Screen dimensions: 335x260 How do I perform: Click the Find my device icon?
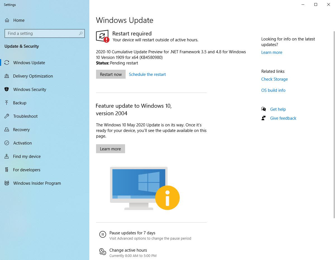pyautogui.click(x=7, y=157)
